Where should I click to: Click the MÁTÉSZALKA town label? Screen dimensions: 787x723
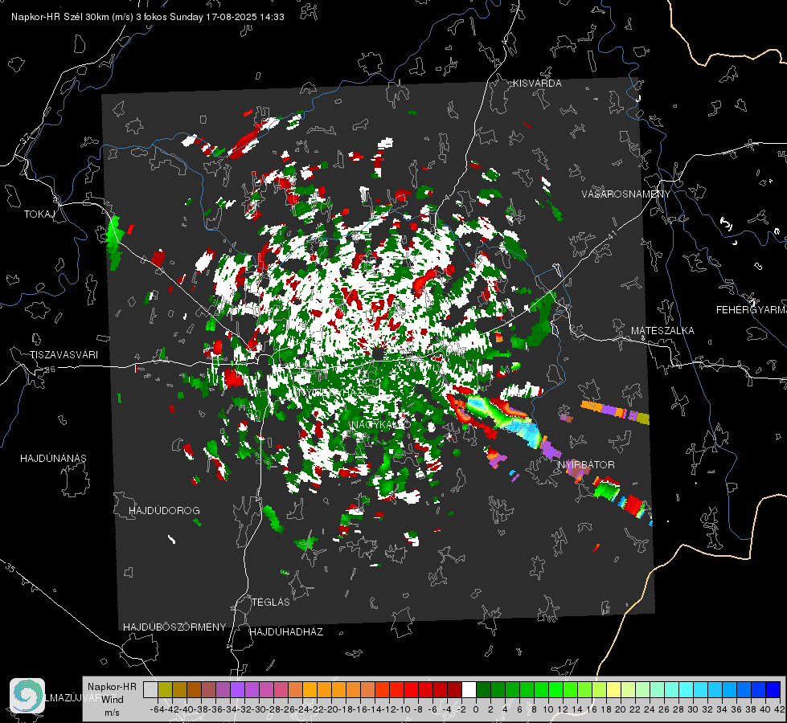click(662, 330)
